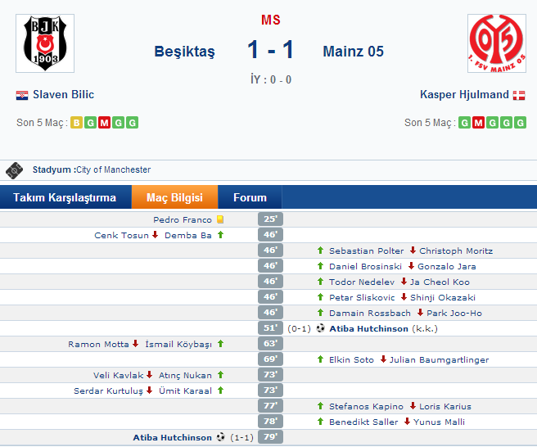Click the yellow B result badge for Beşiktaş
Image resolution: width=537 pixels, height=447 pixels.
tap(76, 123)
